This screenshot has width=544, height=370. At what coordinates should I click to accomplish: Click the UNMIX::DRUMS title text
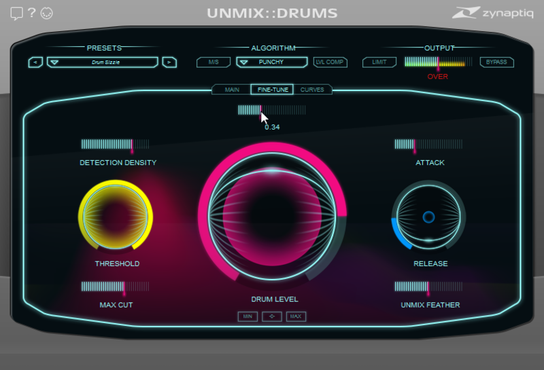pos(272,13)
